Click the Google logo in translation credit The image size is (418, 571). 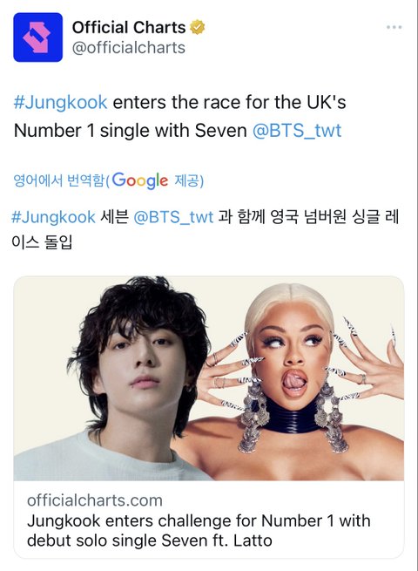[140, 180]
